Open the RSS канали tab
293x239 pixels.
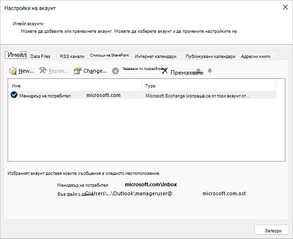coord(72,56)
